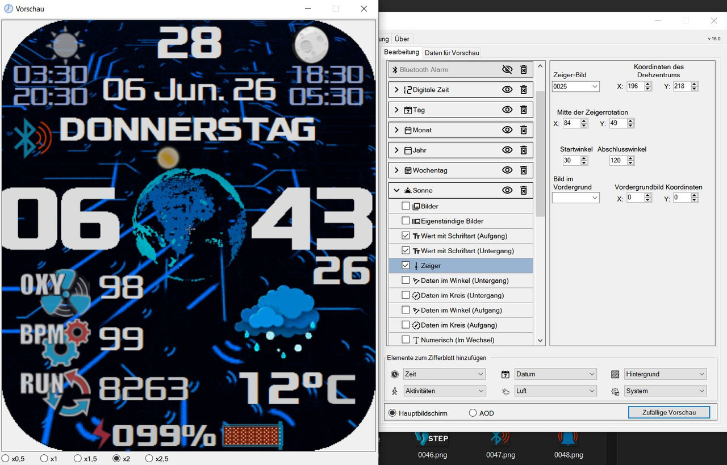Hide the Wochentag element
The width and height of the screenshot is (727, 465).
(507, 170)
